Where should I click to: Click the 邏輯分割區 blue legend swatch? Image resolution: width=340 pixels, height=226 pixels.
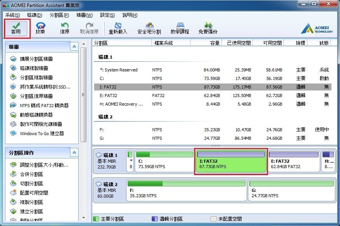pos(154,219)
